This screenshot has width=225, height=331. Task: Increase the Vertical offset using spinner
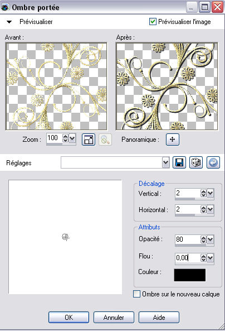click(x=203, y=191)
